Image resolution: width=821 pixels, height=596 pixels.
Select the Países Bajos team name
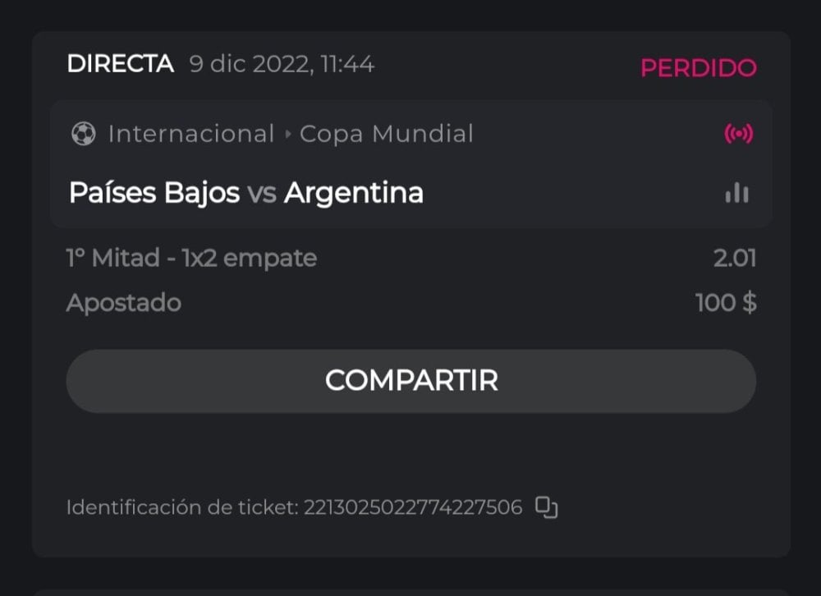(x=154, y=193)
